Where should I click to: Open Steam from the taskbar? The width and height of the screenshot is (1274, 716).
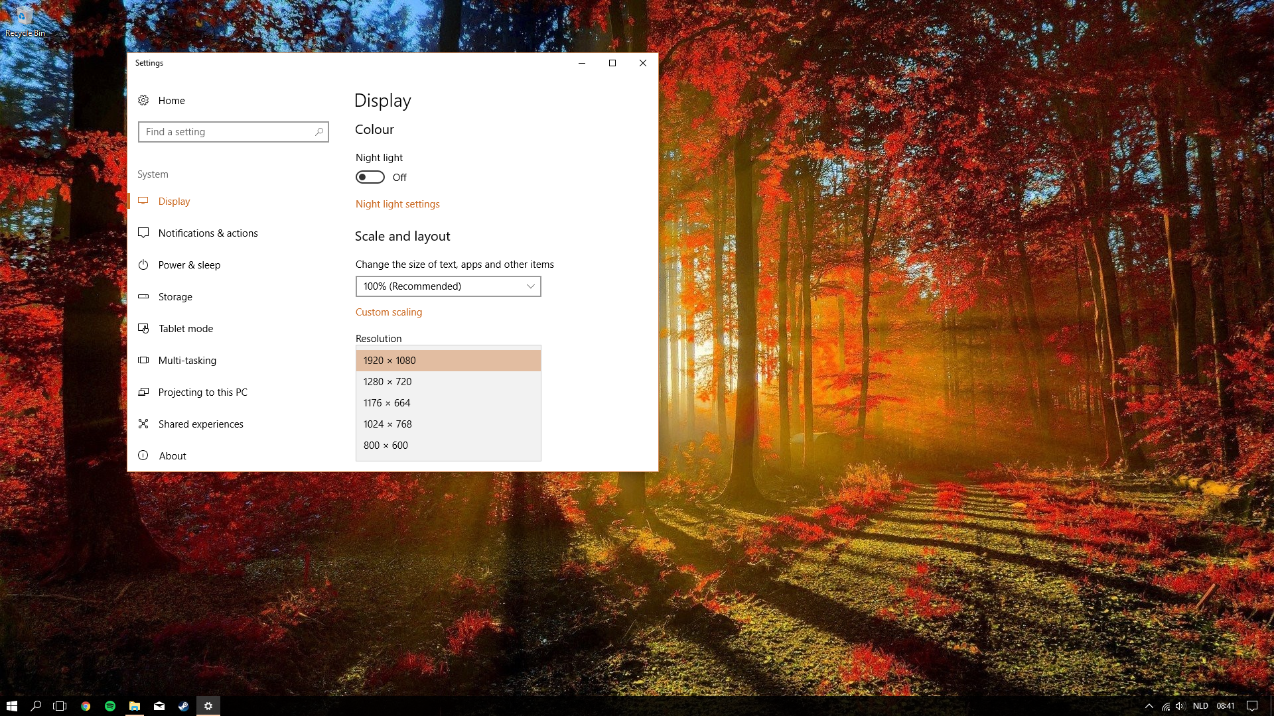pos(184,706)
